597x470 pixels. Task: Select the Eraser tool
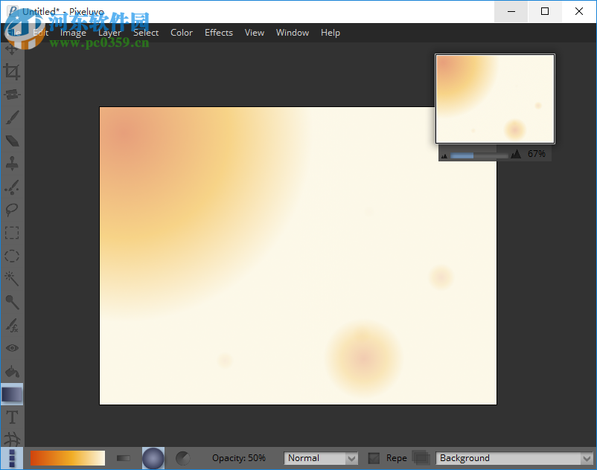click(12, 141)
